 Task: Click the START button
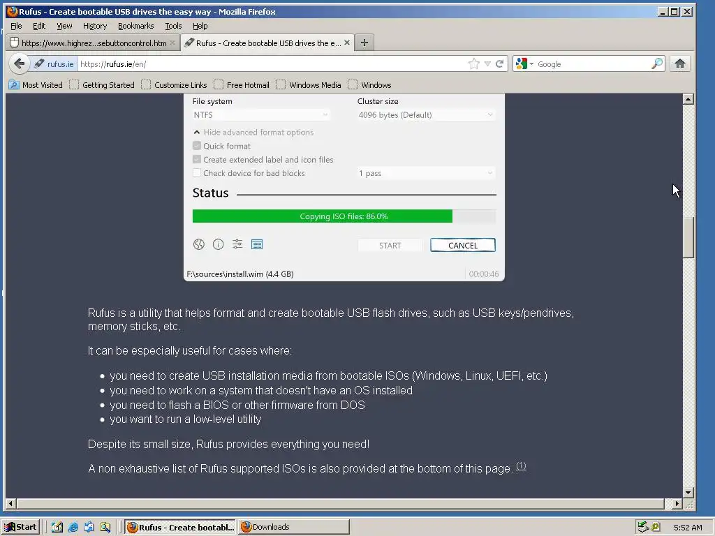click(390, 245)
